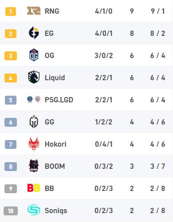Image resolution: width=173 pixels, height=222 pixels.
Task: Open the Soniqs team name link
Action: (56, 211)
